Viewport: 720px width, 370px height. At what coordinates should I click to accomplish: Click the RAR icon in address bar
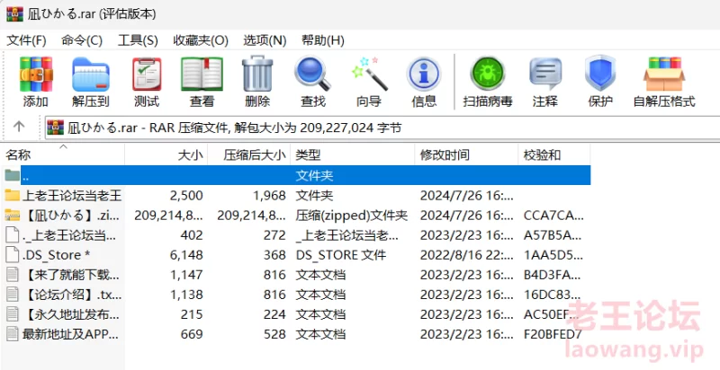pos(56,128)
